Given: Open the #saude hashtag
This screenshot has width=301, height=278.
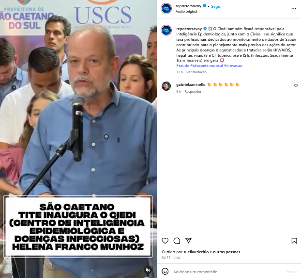Looking at the screenshot, I should tap(183, 65).
